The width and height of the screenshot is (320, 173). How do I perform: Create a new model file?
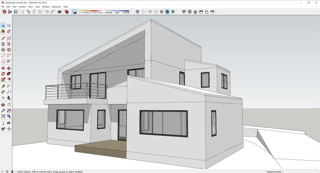pyautogui.click(x=4, y=12)
